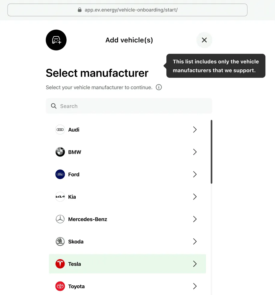Choose the Kia manufacturer entry

pos(128,197)
